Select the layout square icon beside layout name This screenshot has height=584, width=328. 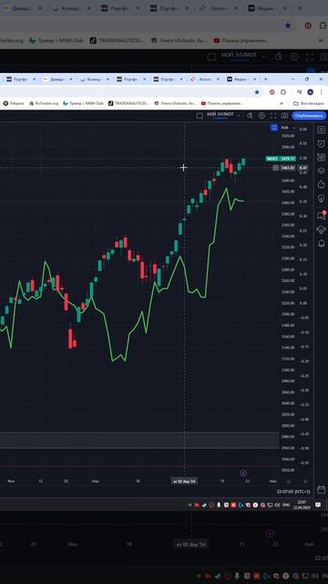(200, 116)
